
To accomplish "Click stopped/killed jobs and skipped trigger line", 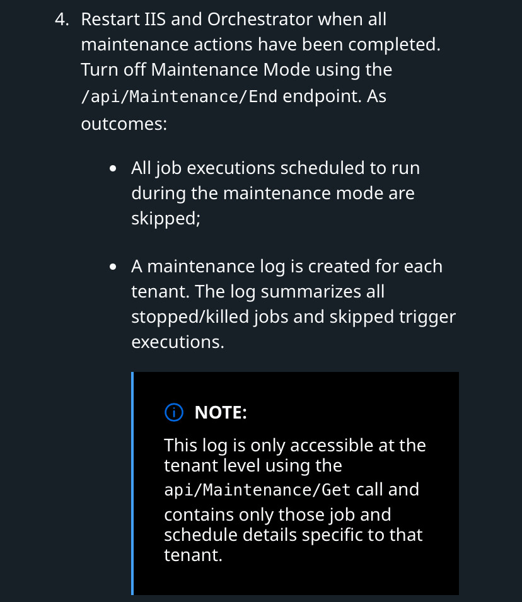I will tap(293, 316).
